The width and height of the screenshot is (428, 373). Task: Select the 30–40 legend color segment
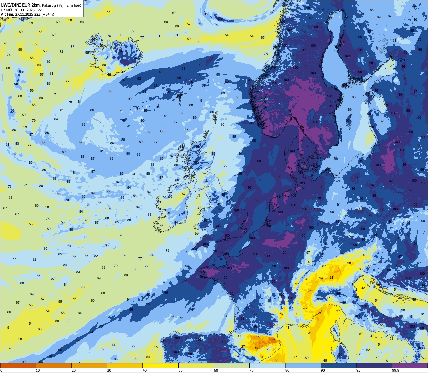125,365
